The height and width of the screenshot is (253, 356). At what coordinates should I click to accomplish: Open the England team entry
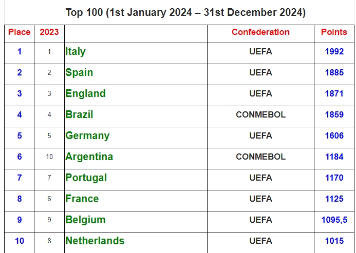(x=85, y=94)
